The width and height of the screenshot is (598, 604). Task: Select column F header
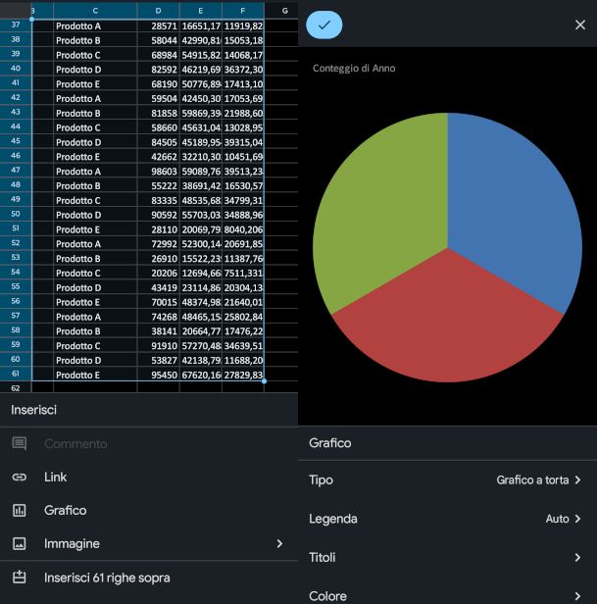243,11
